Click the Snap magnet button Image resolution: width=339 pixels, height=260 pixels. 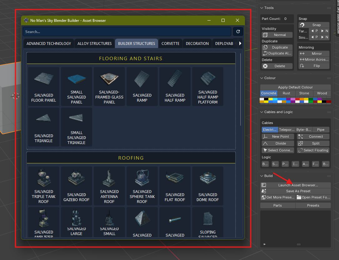[314, 25]
